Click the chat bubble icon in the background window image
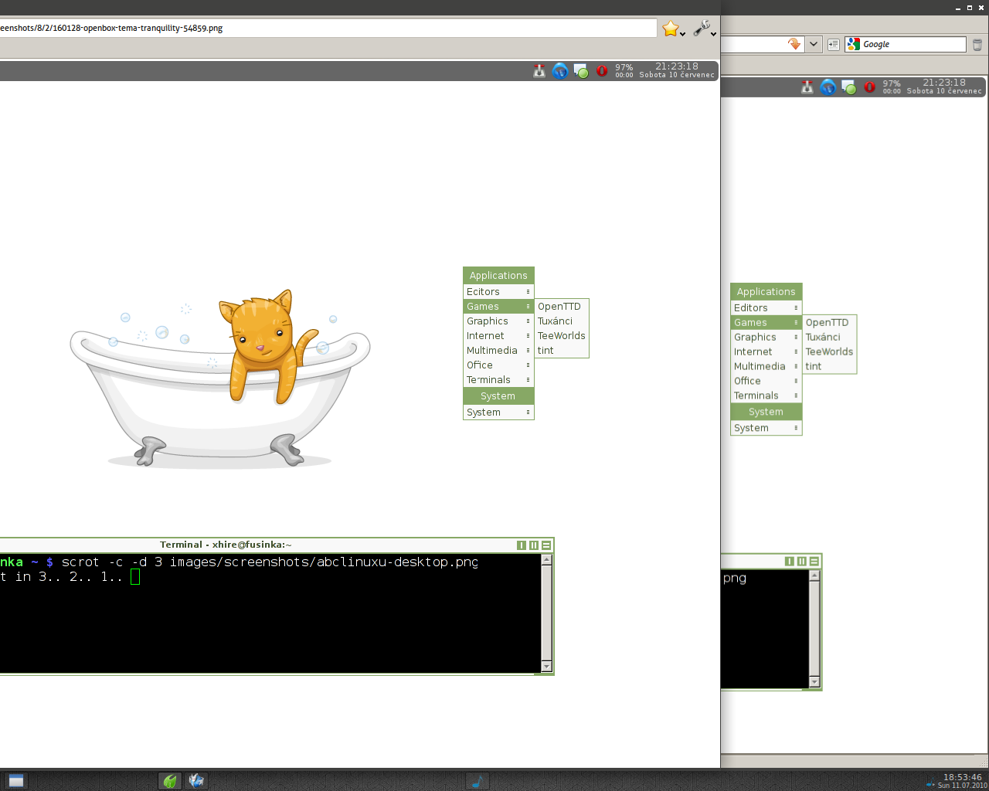The height and width of the screenshot is (791, 989). click(848, 87)
